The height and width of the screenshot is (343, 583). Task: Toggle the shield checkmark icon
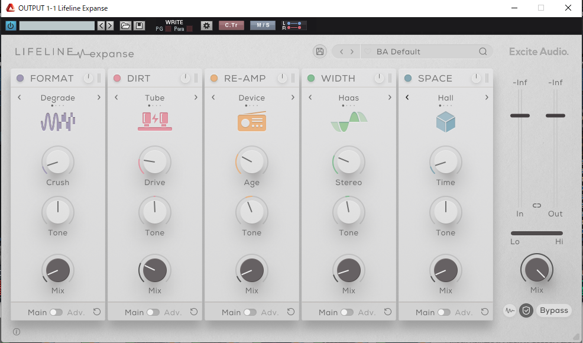[526, 310]
